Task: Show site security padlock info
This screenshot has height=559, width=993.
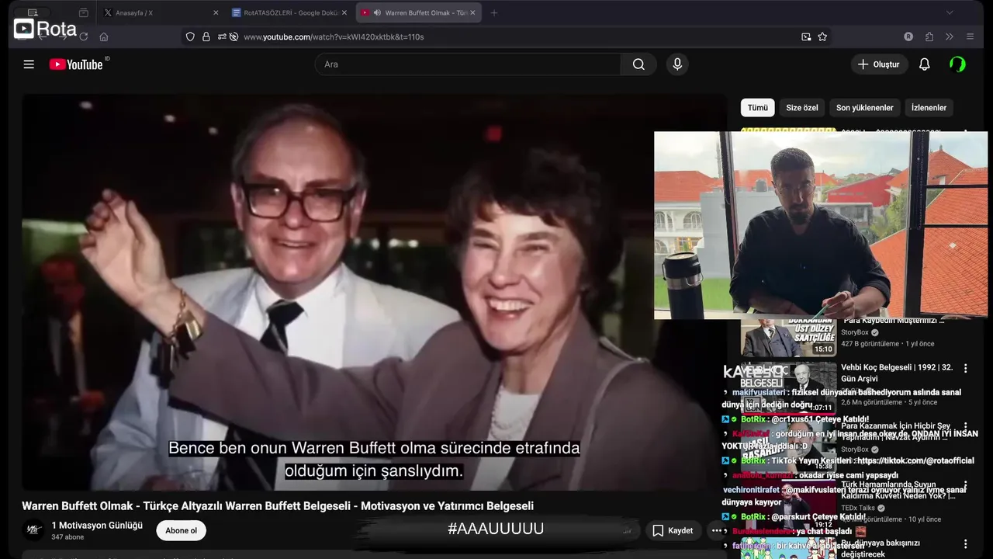Action: (x=206, y=36)
